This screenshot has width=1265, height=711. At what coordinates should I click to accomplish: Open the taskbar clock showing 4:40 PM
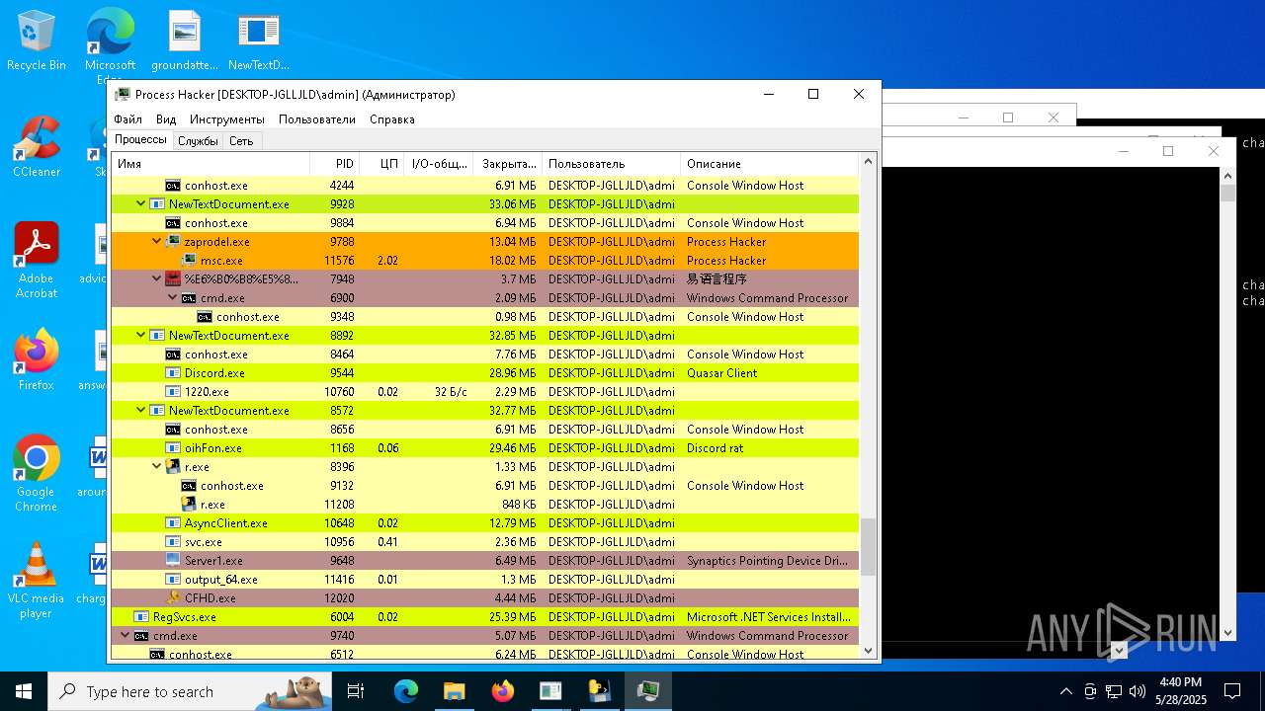coord(1179,691)
